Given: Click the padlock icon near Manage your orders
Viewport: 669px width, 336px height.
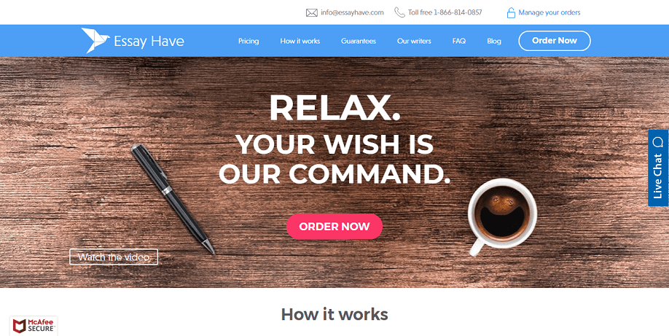Looking at the screenshot, I should pyautogui.click(x=511, y=13).
